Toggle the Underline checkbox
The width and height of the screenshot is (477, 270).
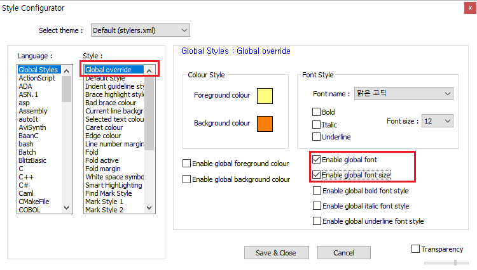[316, 137]
